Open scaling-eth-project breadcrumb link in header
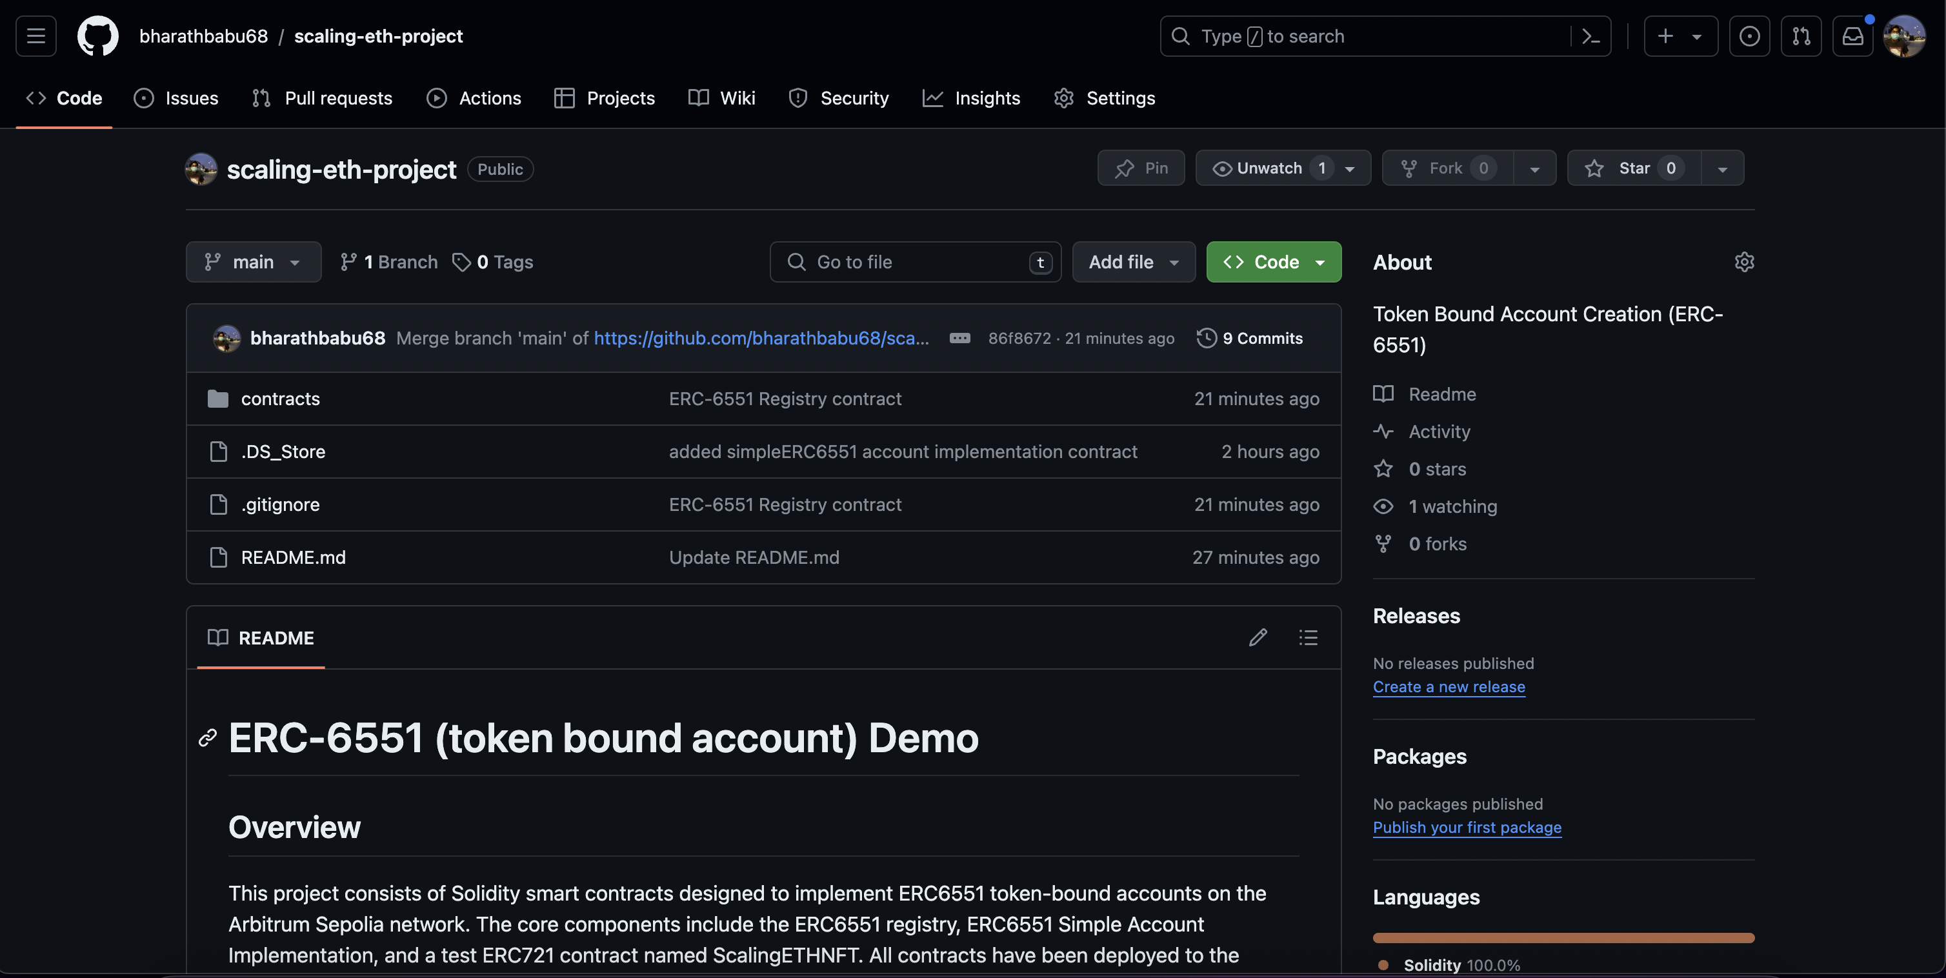The width and height of the screenshot is (1946, 978). (377, 35)
